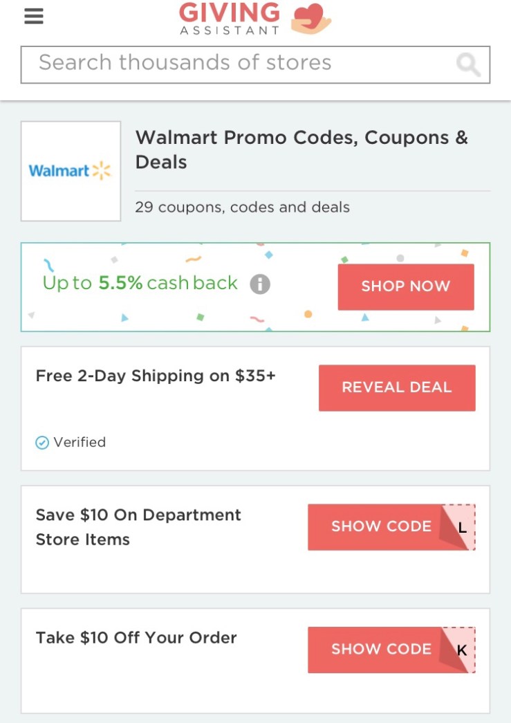Click the peeled code corner showing K
This screenshot has height=723, width=511.
tap(462, 650)
